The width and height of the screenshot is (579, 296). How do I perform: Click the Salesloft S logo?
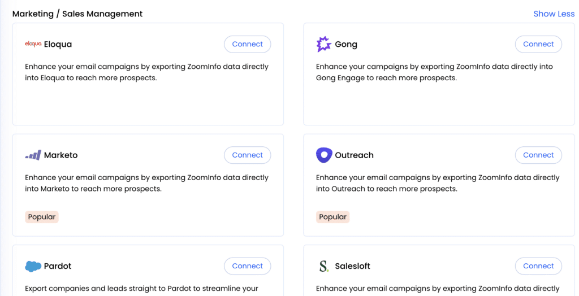pyautogui.click(x=324, y=266)
